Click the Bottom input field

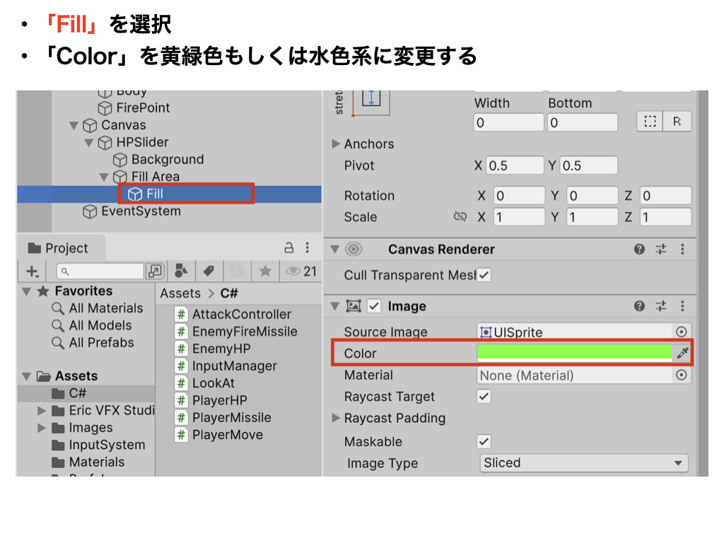pos(583,123)
